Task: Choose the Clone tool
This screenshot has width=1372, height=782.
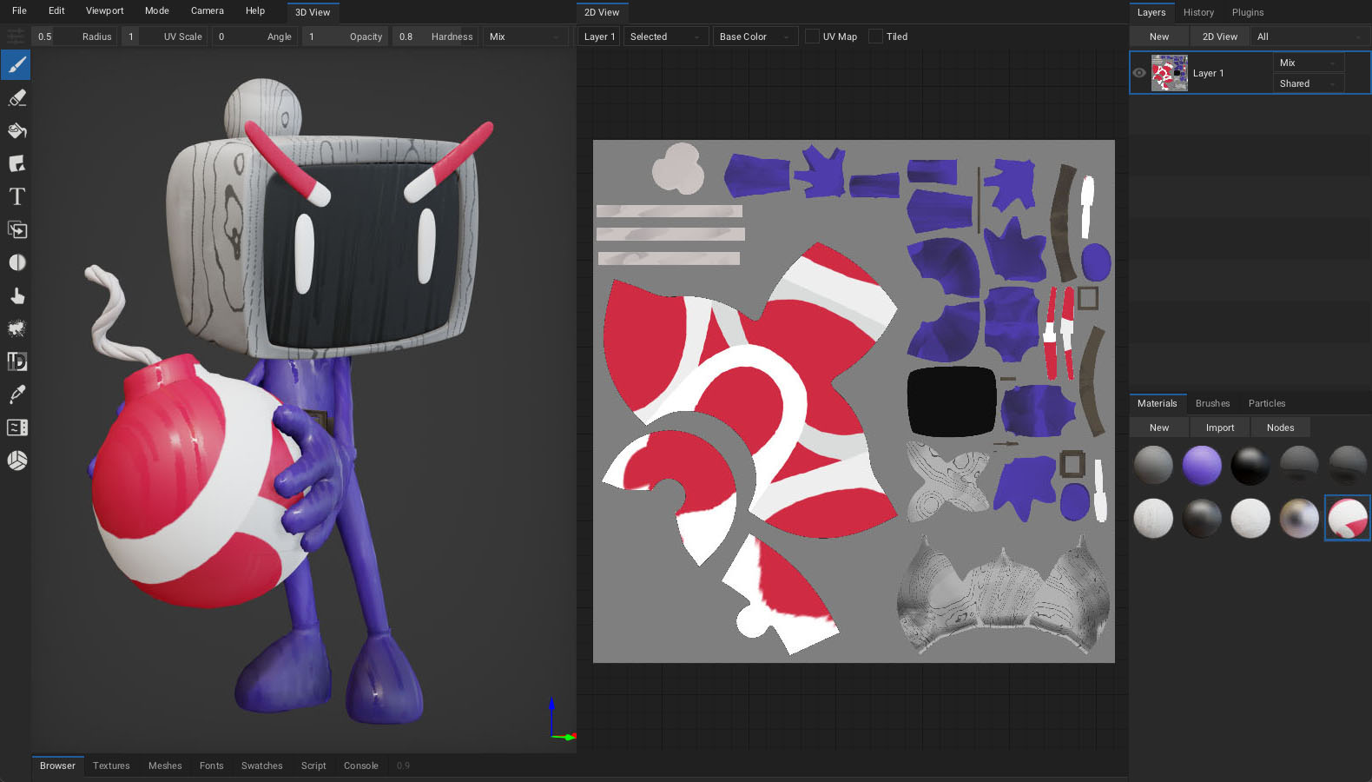Action: coord(16,230)
